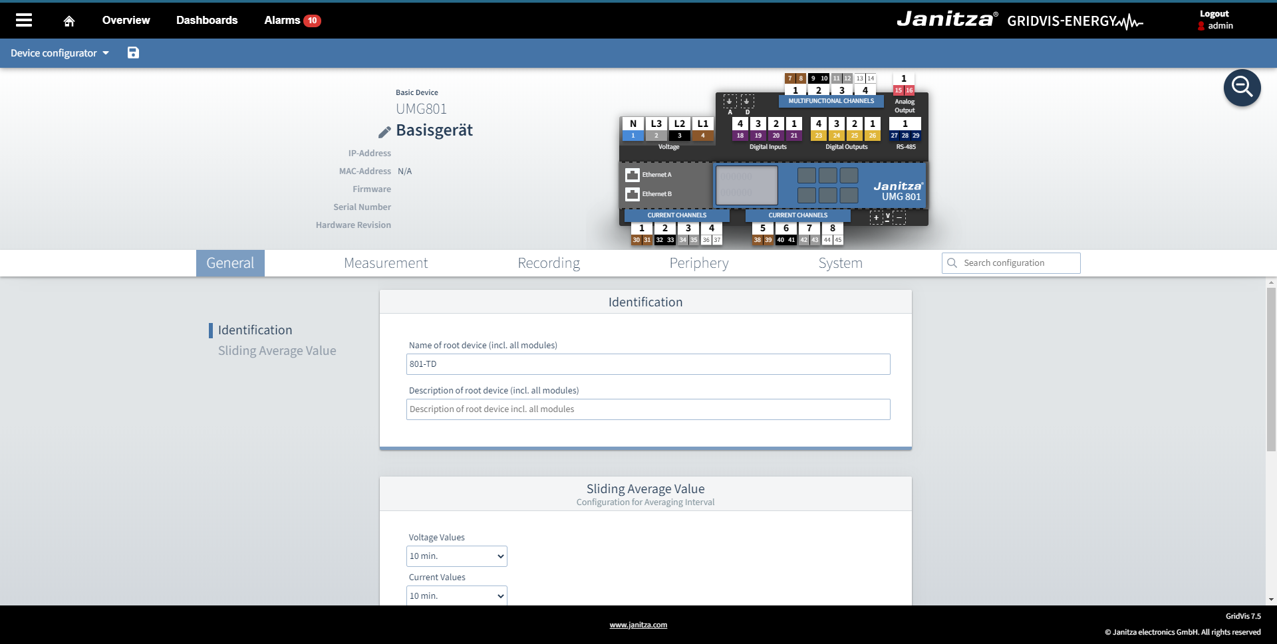Click the MULTIFUNCTIONAL CHANNELS label
The image size is (1277, 644).
coord(831,101)
